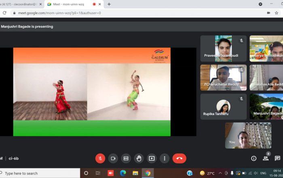Viewport: 283px width, 178px height.
Task: Open a new Chrome tab
Action: tap(109, 4)
